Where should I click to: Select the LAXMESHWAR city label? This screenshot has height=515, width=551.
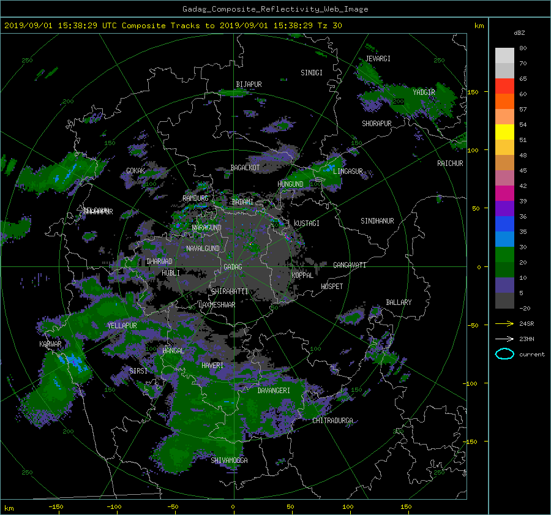click(217, 305)
